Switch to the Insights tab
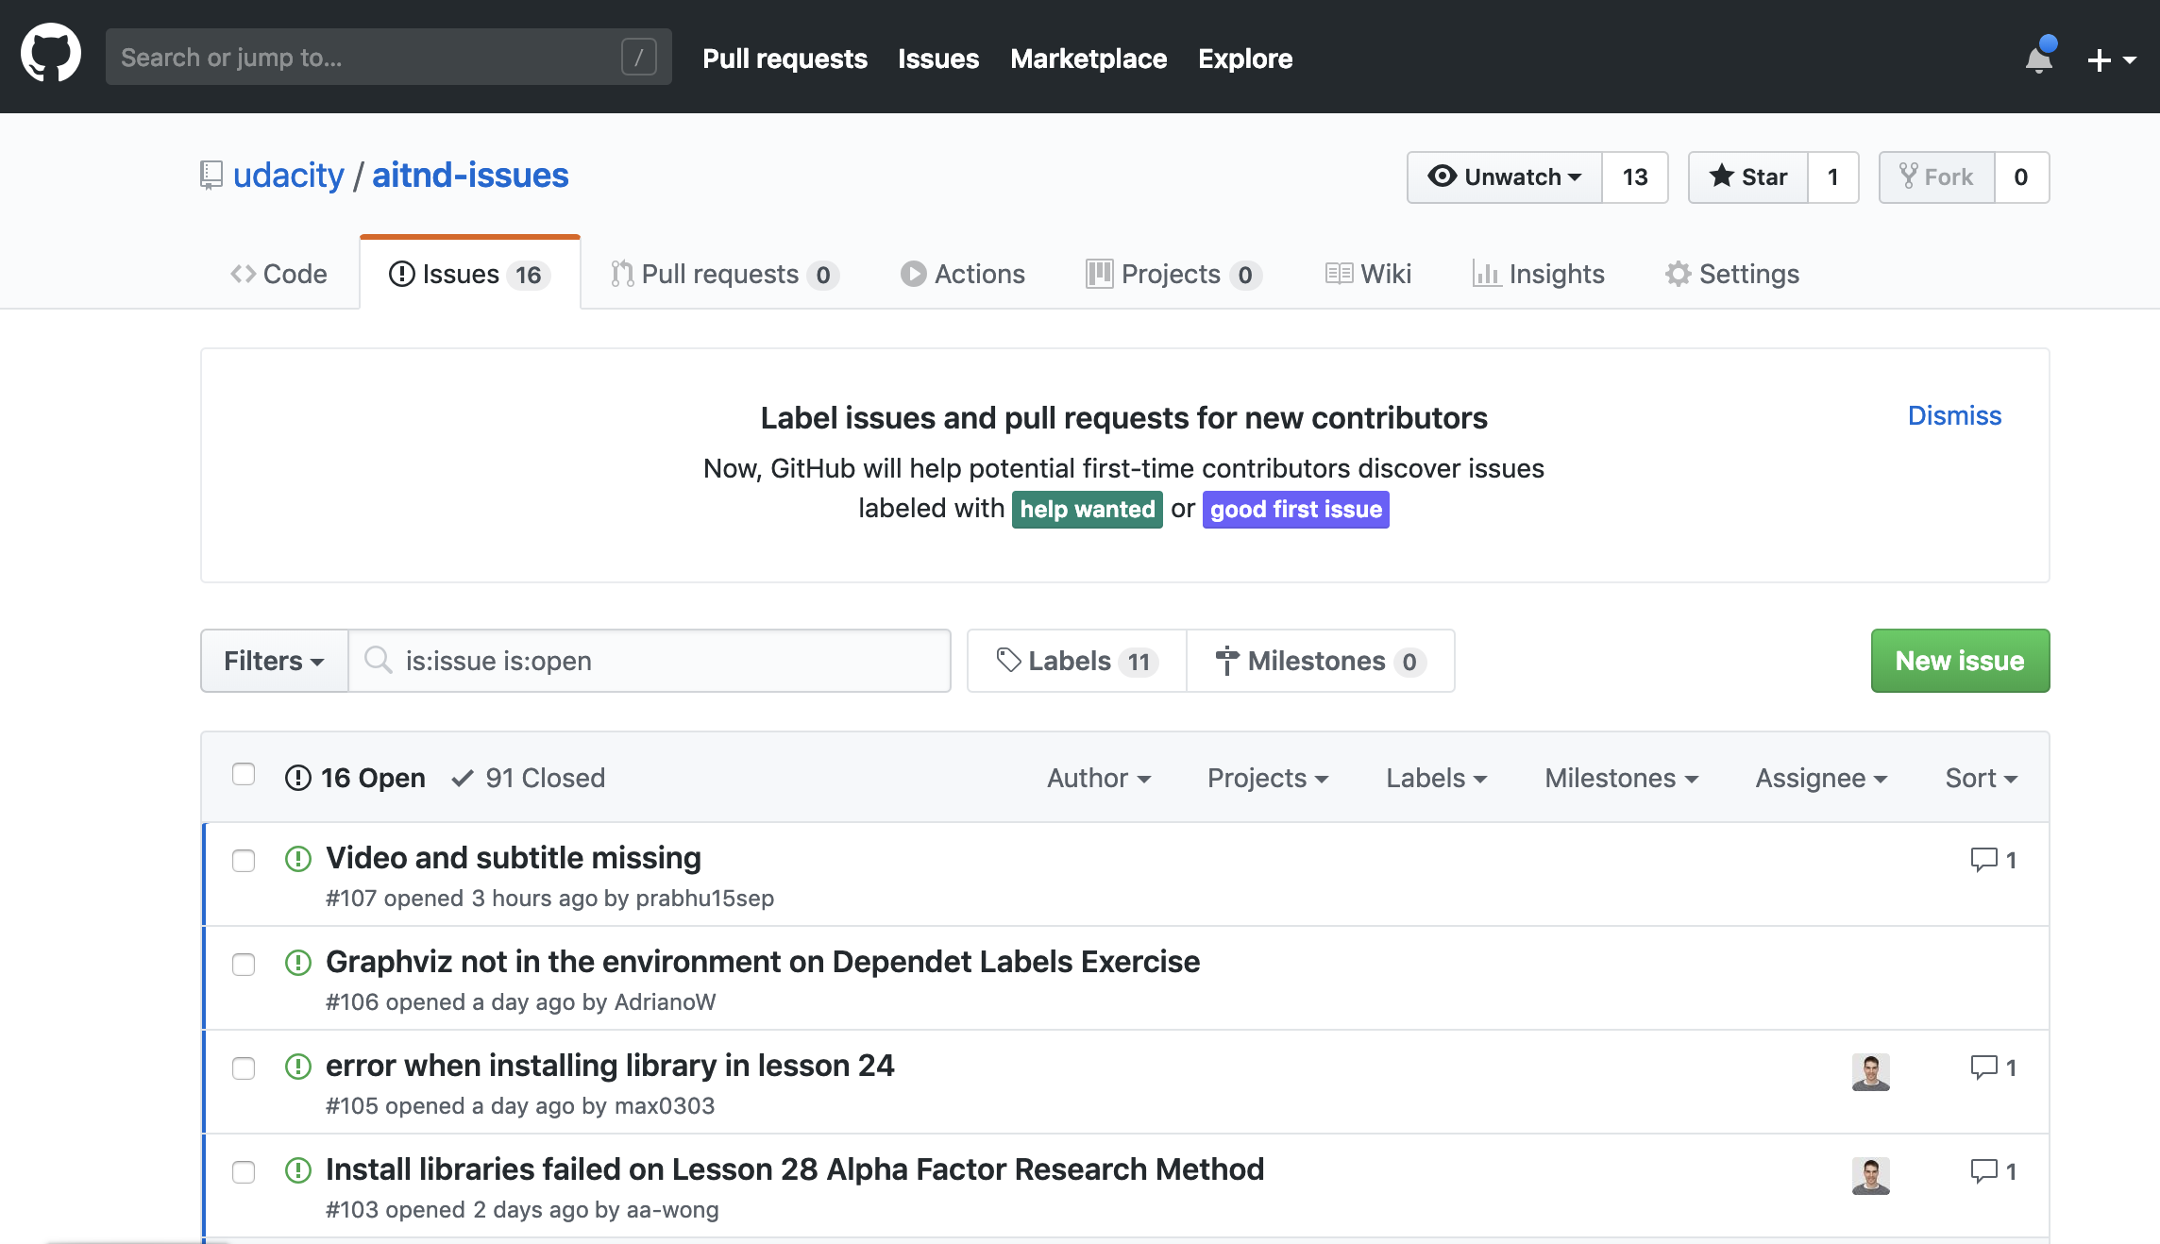Image resolution: width=2160 pixels, height=1244 pixels. pos(1538,274)
